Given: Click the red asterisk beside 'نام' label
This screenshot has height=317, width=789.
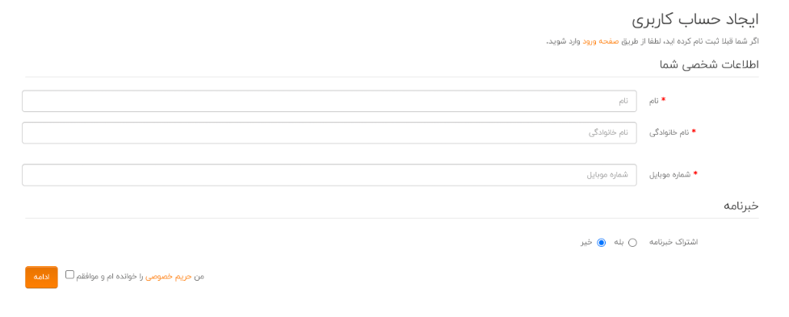Looking at the screenshot, I should 663,99.
